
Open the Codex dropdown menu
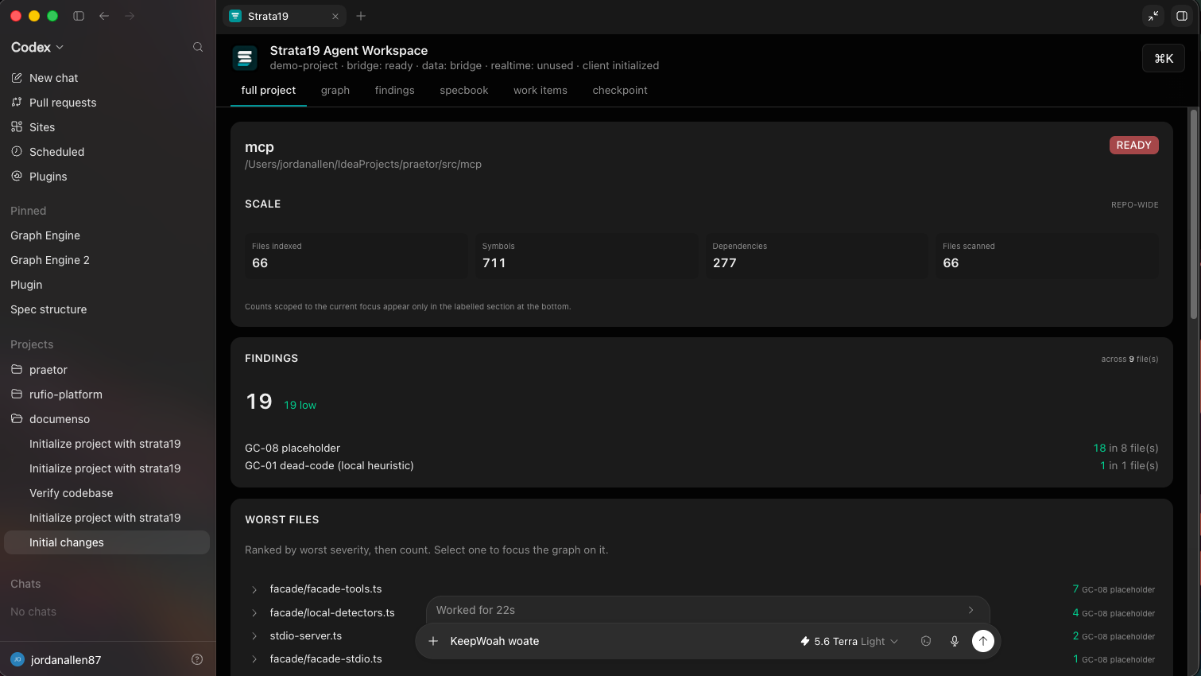tap(37, 47)
